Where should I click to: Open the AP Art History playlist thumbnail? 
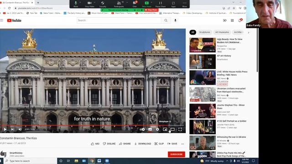[203, 61]
